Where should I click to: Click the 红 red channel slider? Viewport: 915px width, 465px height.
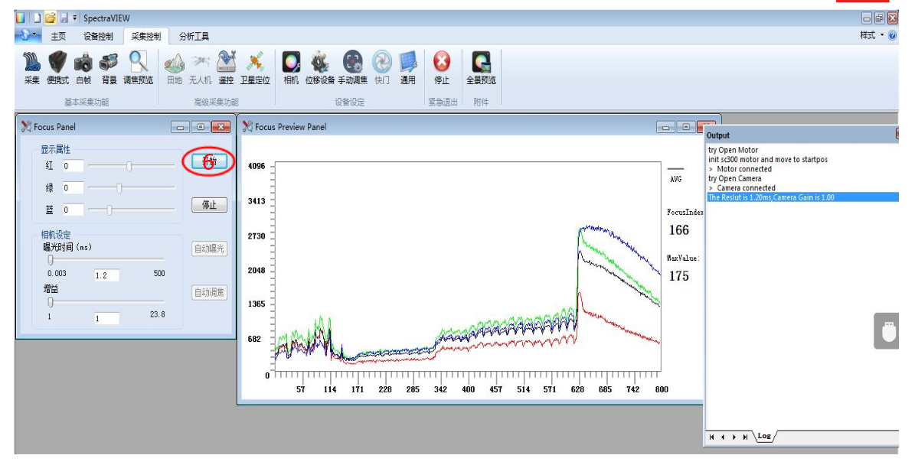point(129,166)
